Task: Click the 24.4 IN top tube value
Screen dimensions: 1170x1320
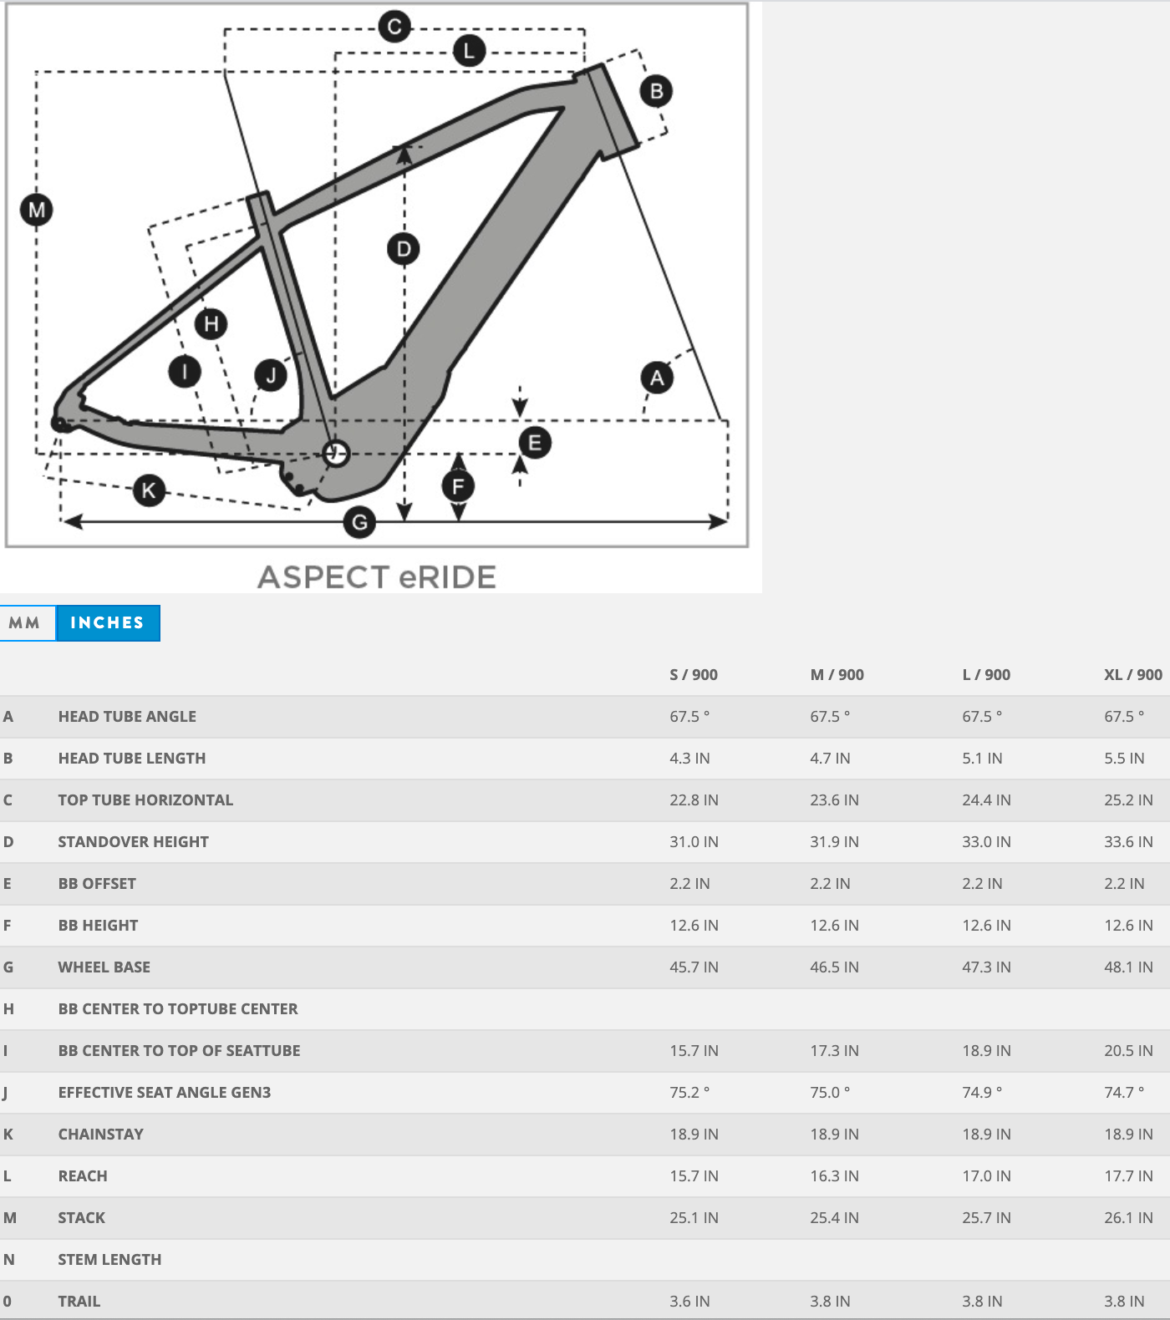Action: coord(986,800)
